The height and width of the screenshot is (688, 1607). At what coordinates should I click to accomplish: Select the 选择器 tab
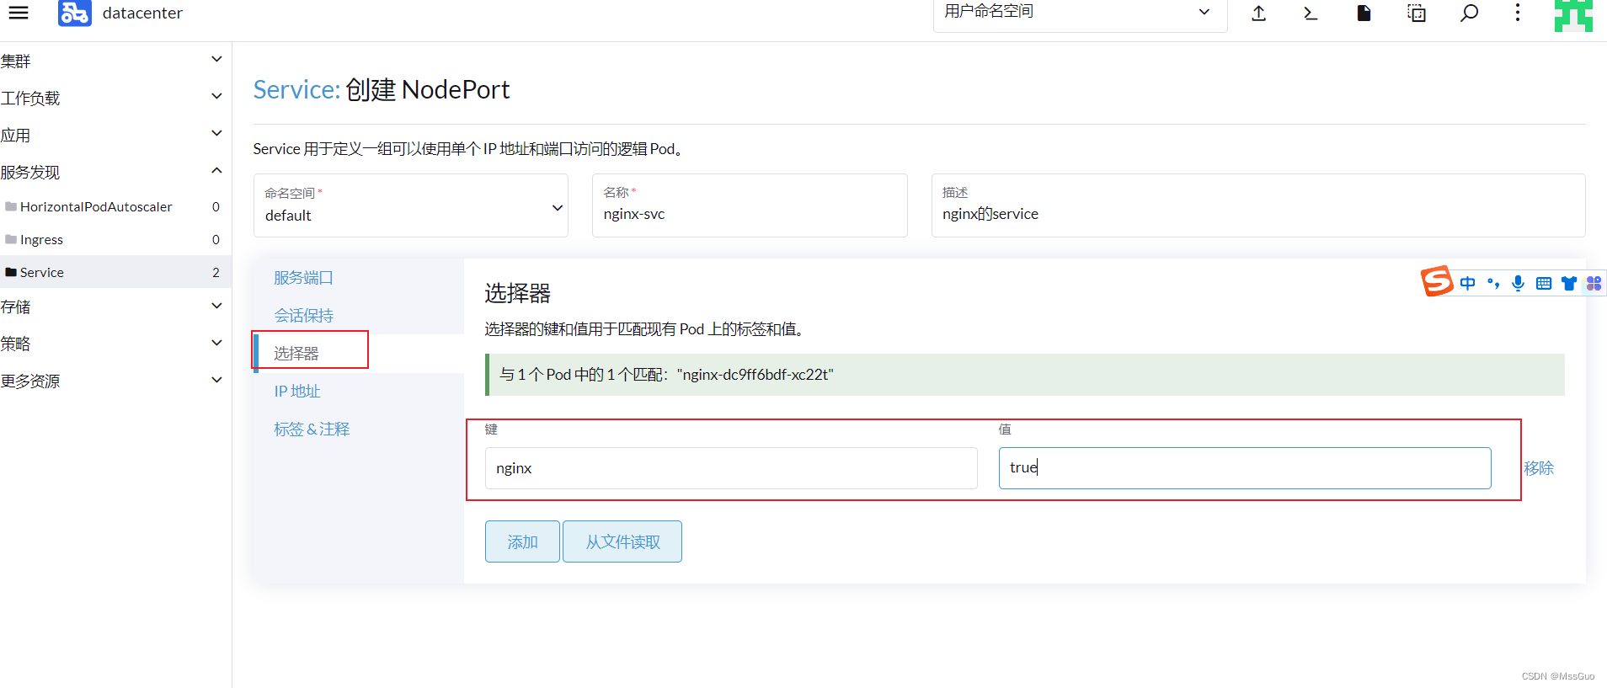[296, 353]
